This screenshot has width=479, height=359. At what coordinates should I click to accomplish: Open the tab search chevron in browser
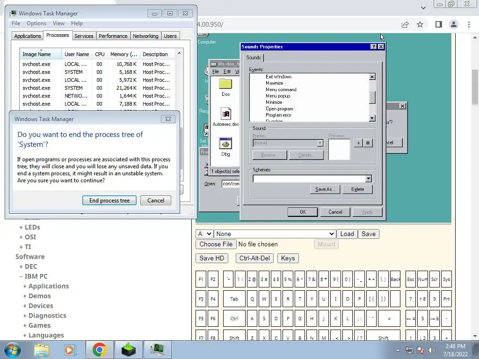coord(423,7)
